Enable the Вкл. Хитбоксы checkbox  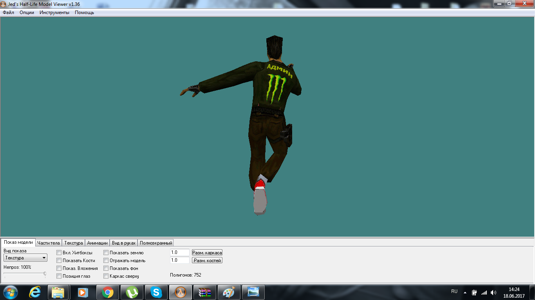[x=59, y=253]
